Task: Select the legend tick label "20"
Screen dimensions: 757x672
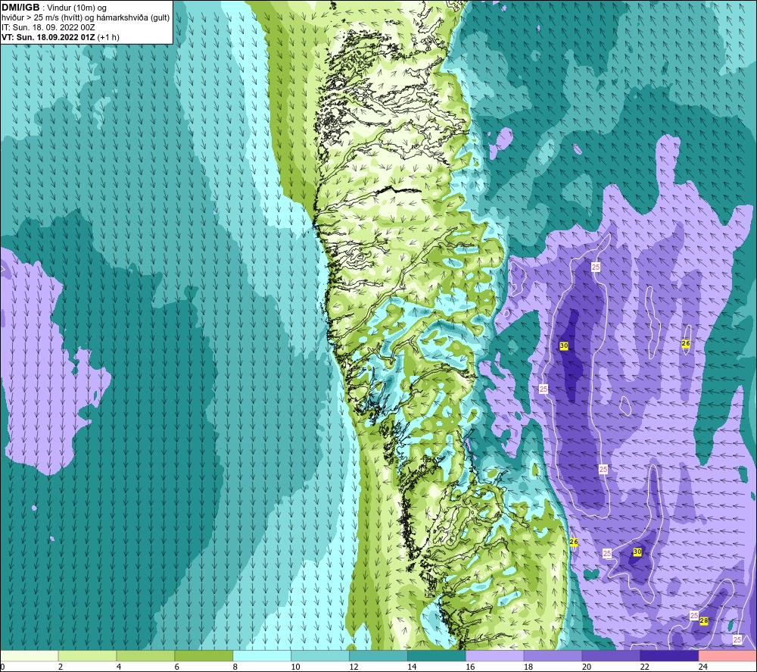Action: [587, 667]
